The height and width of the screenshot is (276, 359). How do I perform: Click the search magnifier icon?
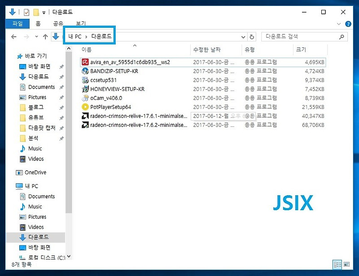tap(341, 37)
